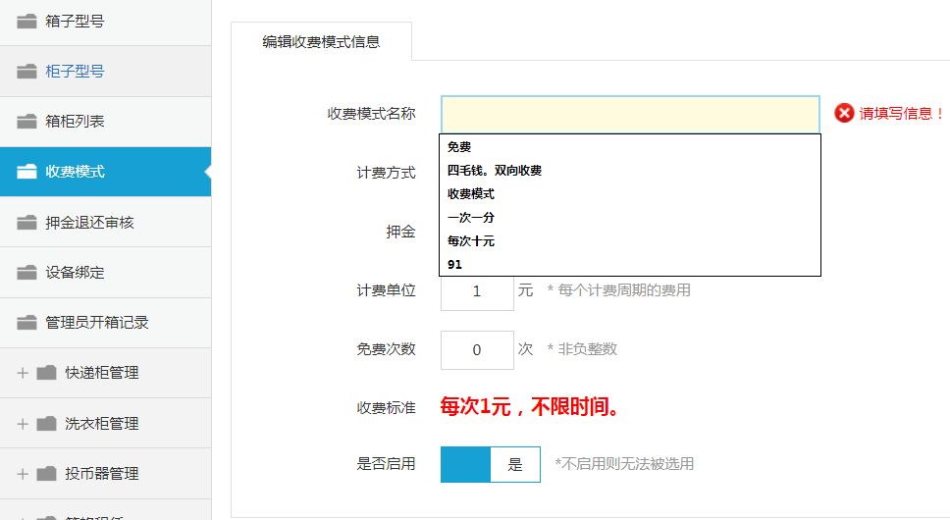Image resolution: width=950 pixels, height=520 pixels.
Task: Expand the 投币器管理 plus sign
Action: (x=22, y=474)
